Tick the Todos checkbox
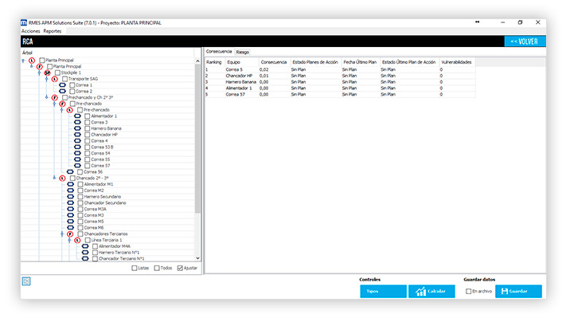The image size is (570, 318). coord(157,268)
